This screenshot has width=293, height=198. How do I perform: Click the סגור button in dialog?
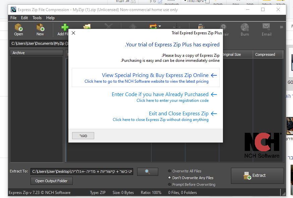(x=83, y=135)
